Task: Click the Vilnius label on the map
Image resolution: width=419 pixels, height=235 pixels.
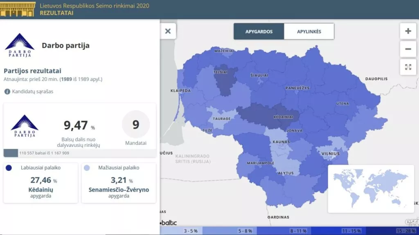Action: pyautogui.click(x=330, y=154)
